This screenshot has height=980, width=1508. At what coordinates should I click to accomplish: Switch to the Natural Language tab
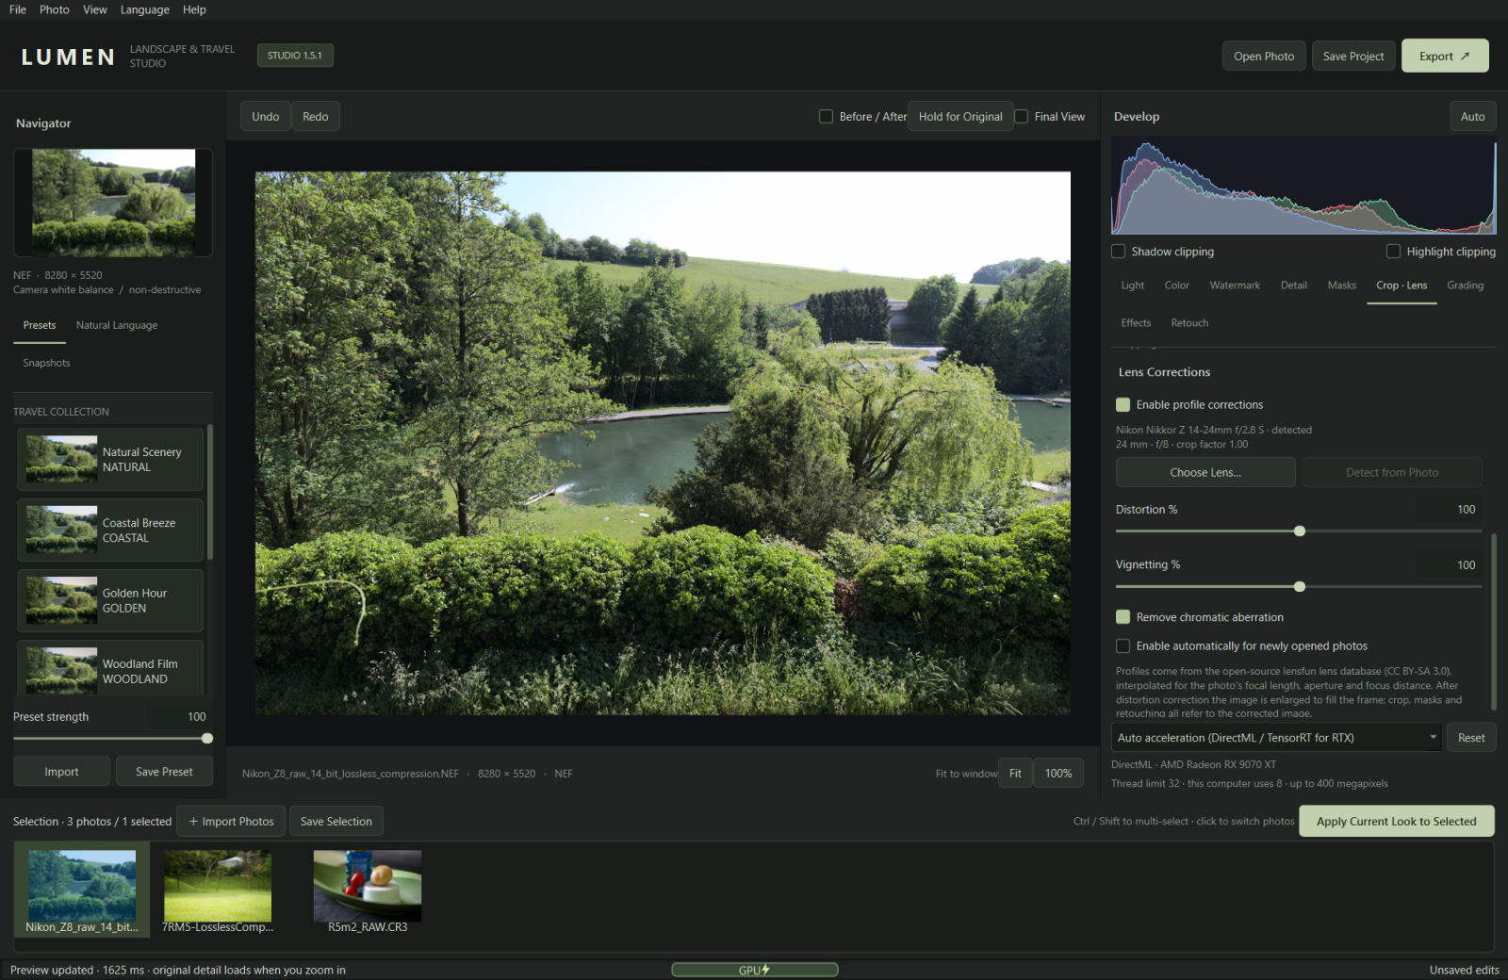(117, 325)
